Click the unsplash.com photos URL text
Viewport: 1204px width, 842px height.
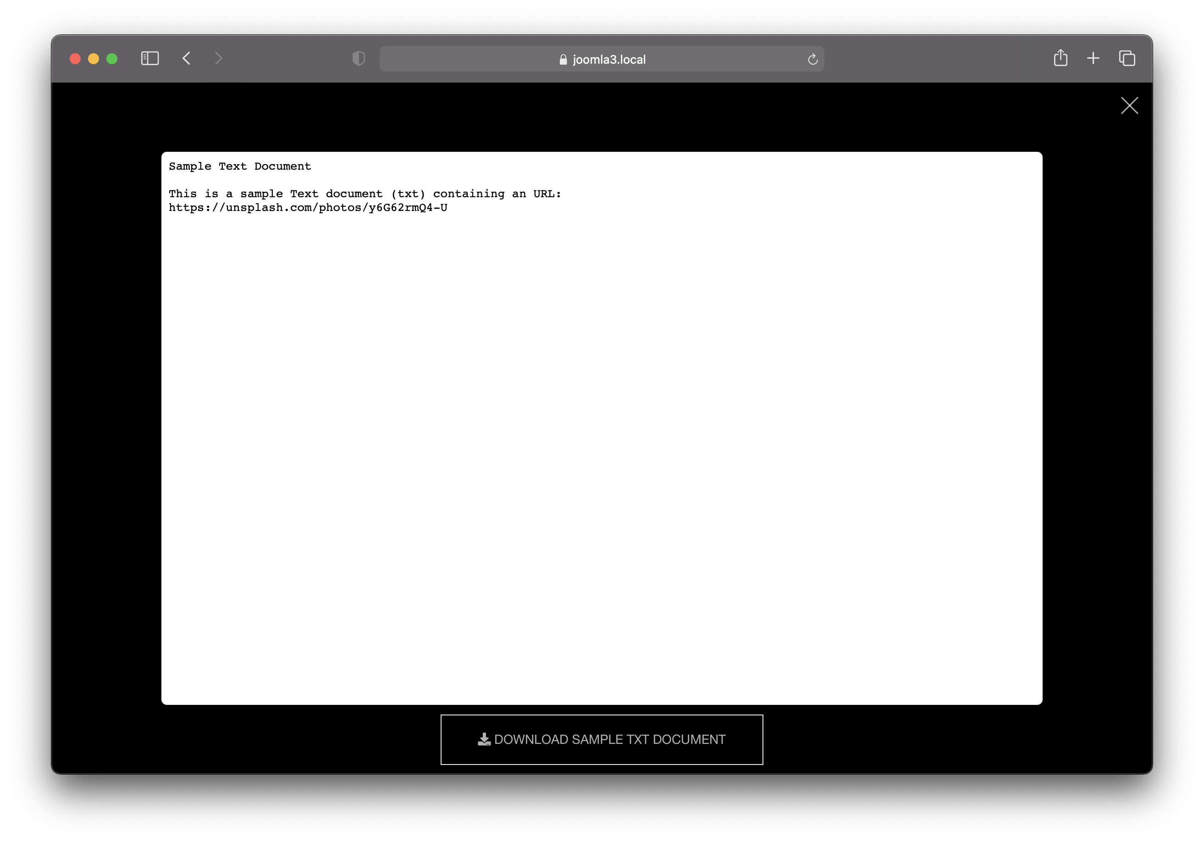click(x=308, y=208)
